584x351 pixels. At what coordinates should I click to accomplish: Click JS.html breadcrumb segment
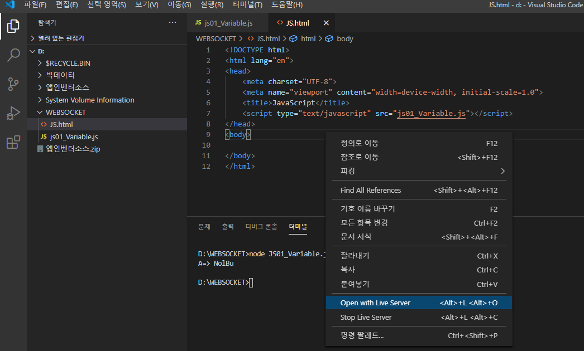tap(269, 38)
